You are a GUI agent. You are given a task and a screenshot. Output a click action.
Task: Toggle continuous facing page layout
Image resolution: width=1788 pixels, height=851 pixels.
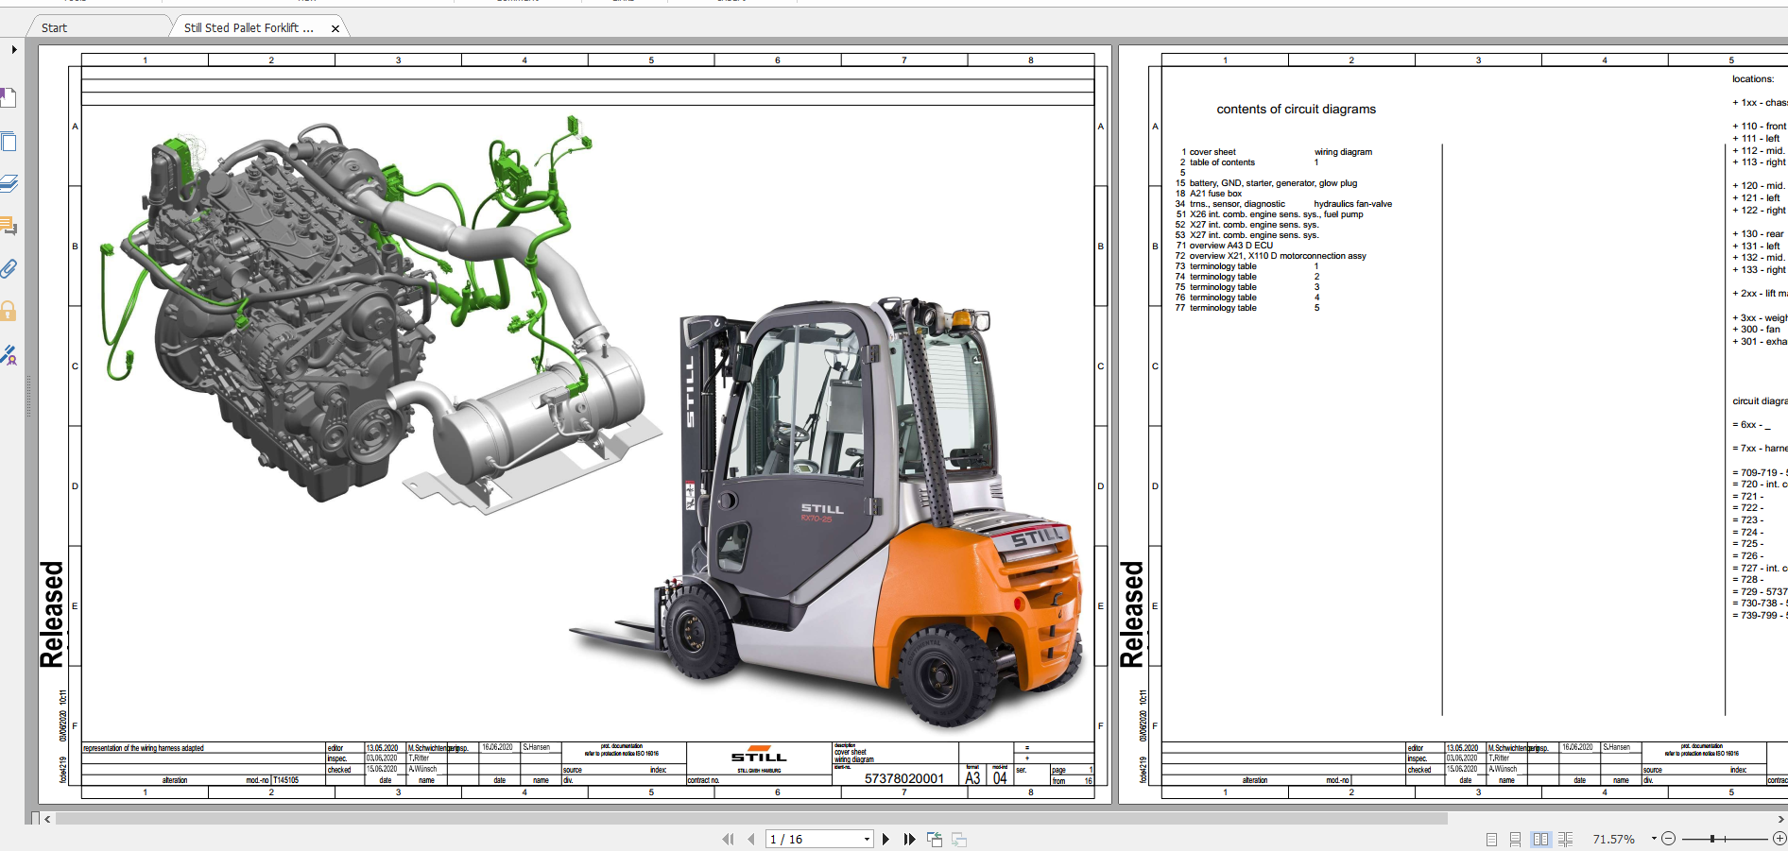[1565, 839]
